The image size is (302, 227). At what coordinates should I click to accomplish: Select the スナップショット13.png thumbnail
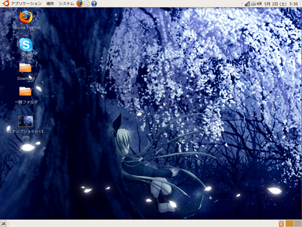[26, 121]
